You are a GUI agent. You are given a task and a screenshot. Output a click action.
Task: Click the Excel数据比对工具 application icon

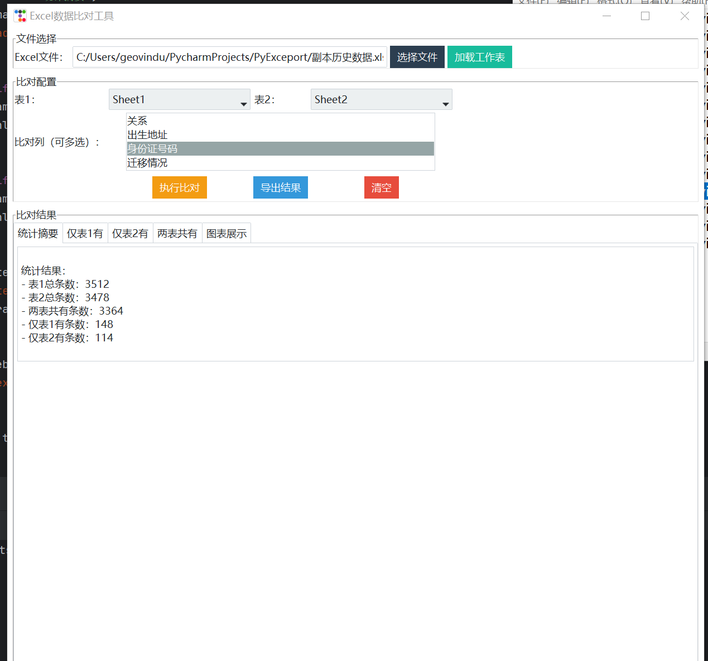(x=20, y=16)
